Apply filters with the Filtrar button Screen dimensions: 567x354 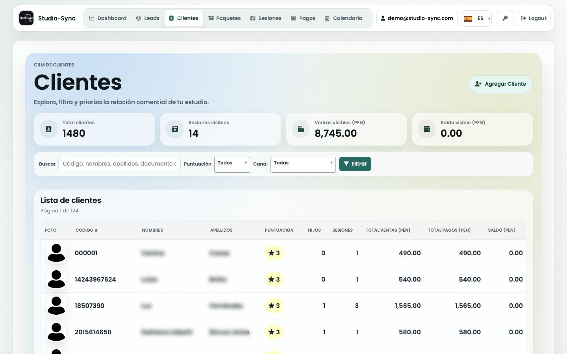coord(355,164)
